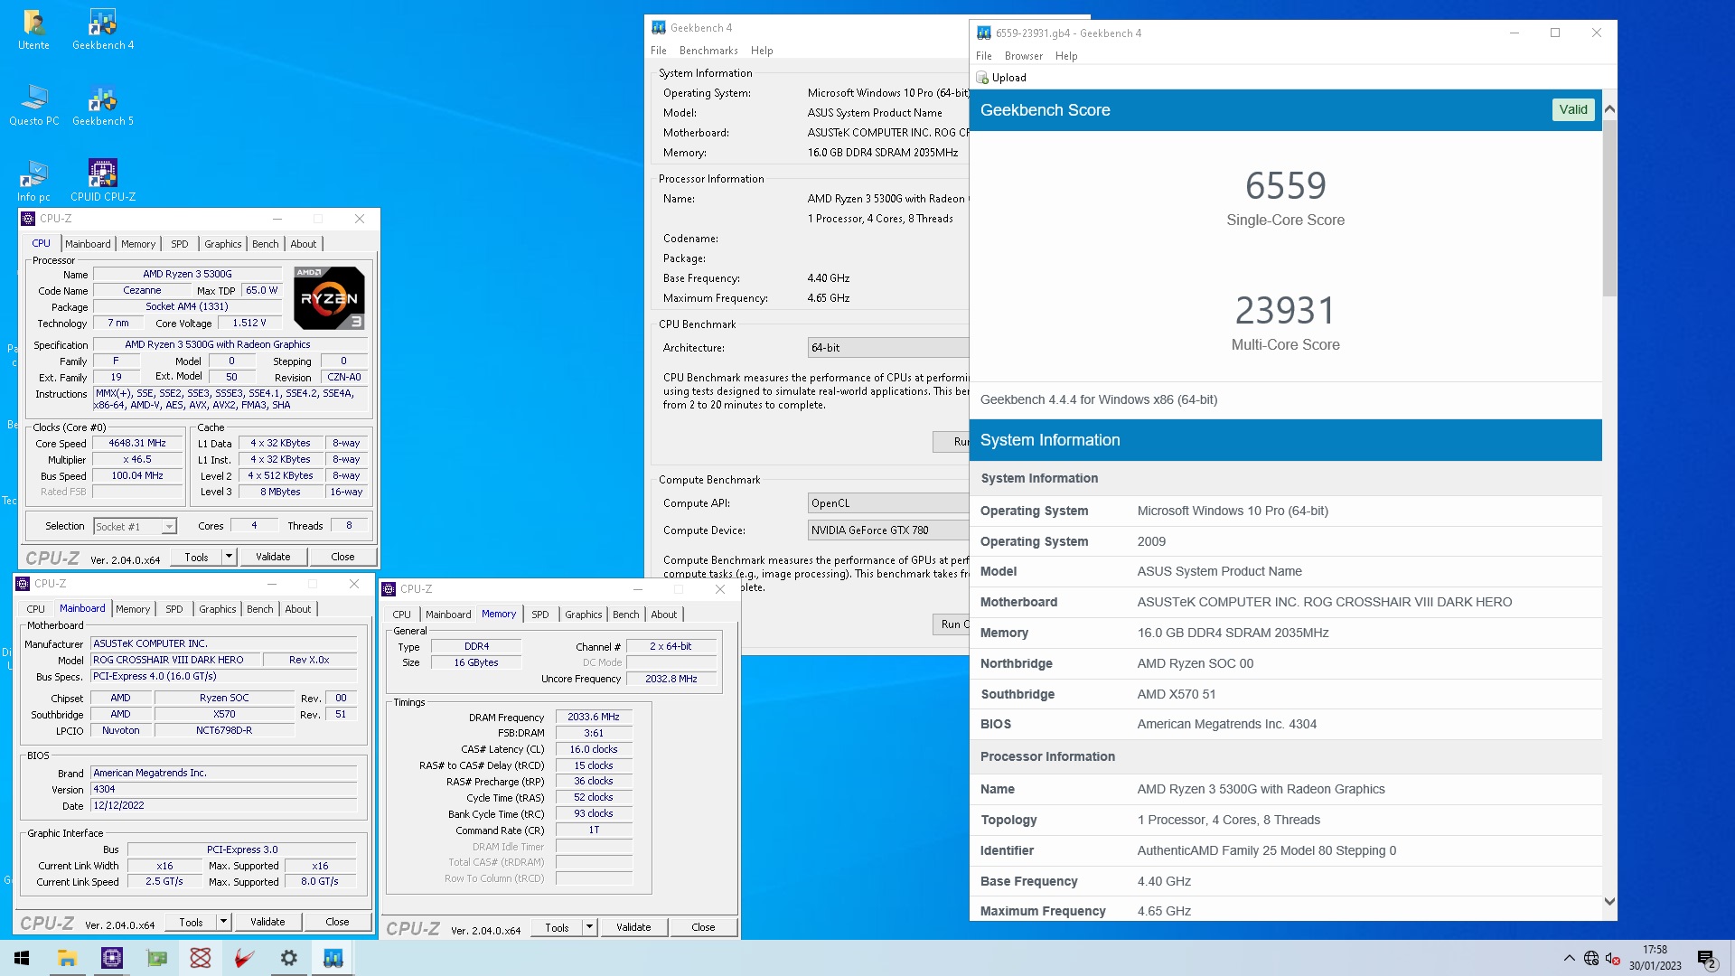
Task: Show hidden system tray icons
Action: coord(1569,958)
